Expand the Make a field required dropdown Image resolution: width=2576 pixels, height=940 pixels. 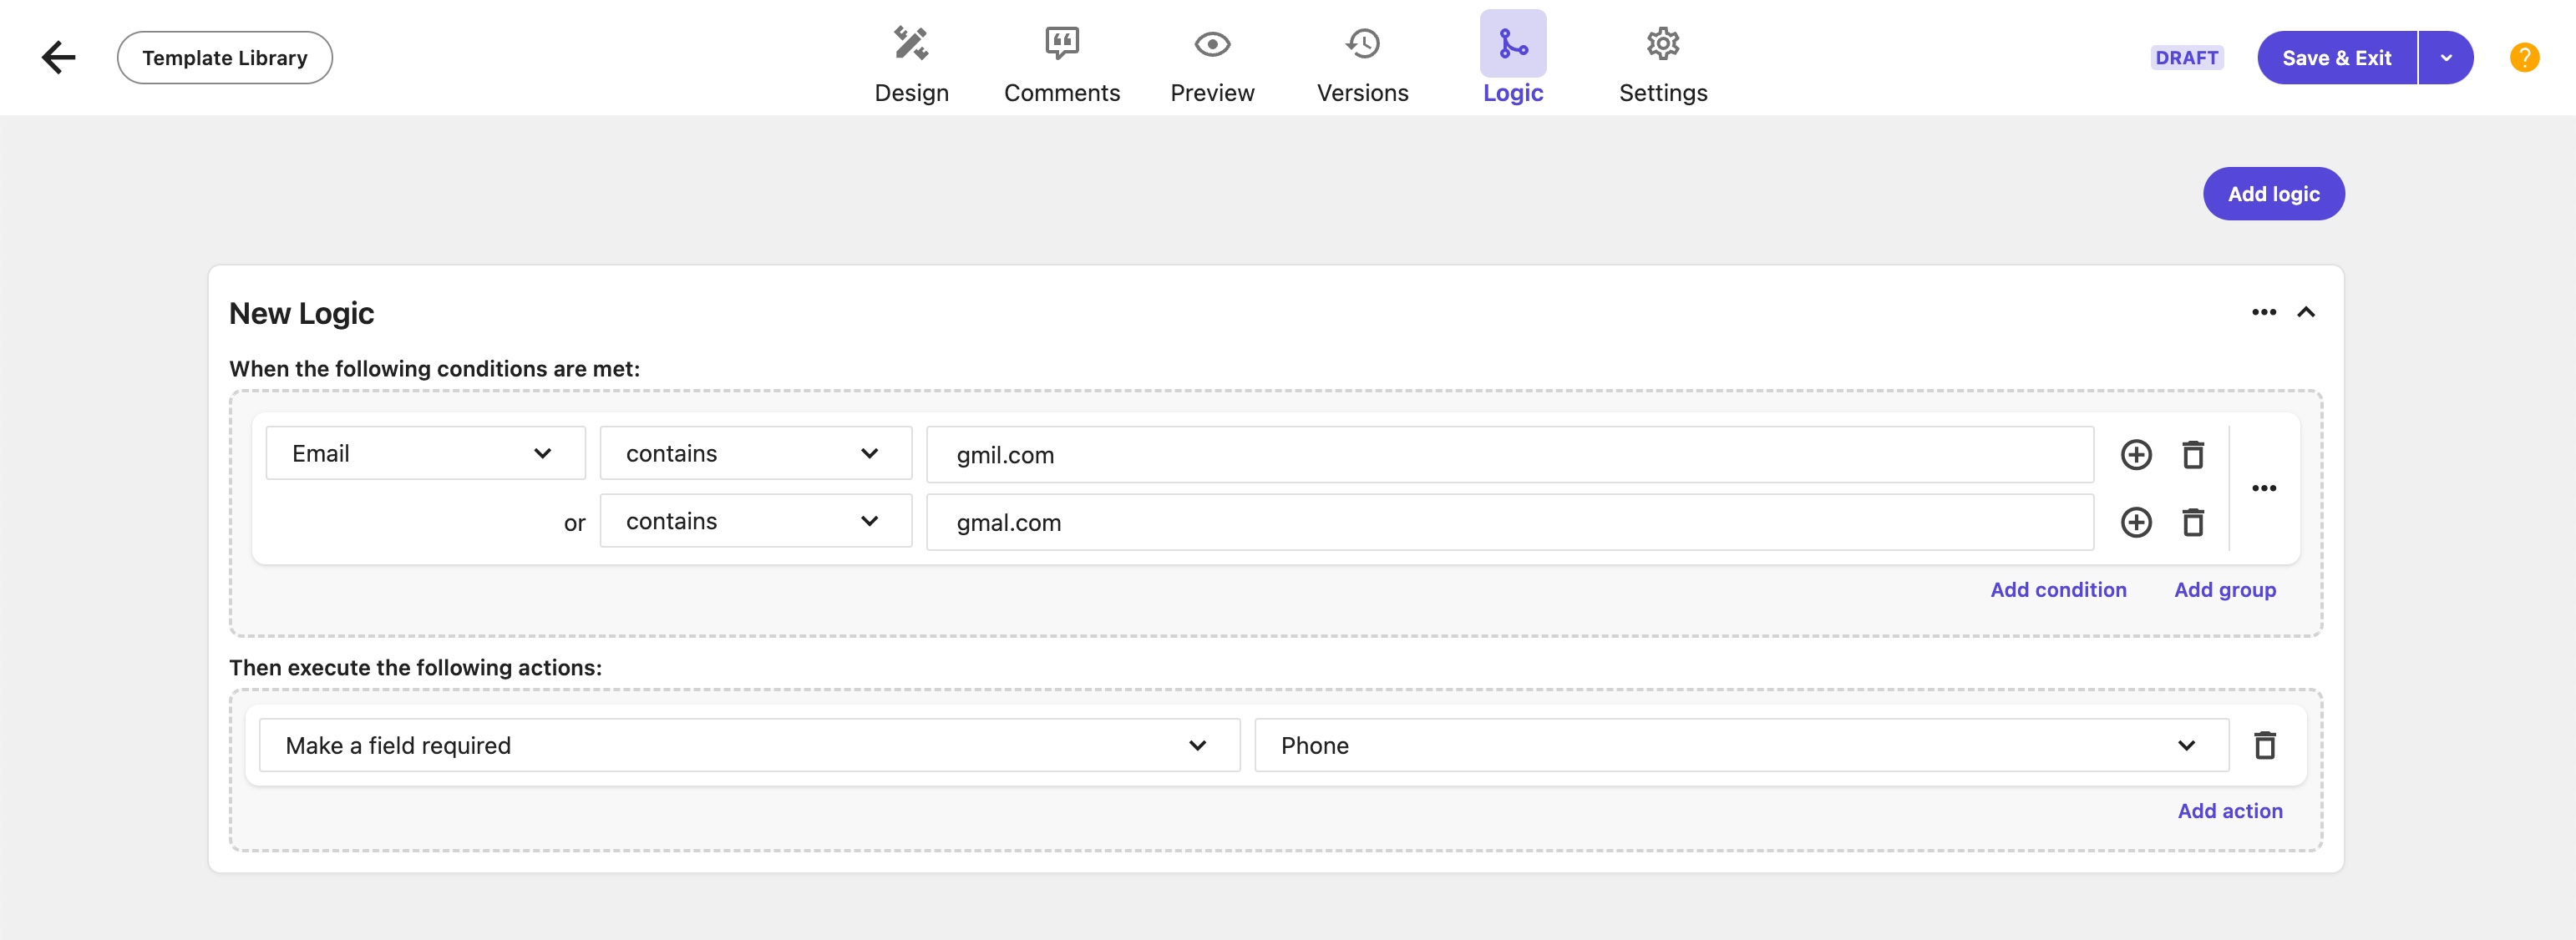click(1198, 743)
